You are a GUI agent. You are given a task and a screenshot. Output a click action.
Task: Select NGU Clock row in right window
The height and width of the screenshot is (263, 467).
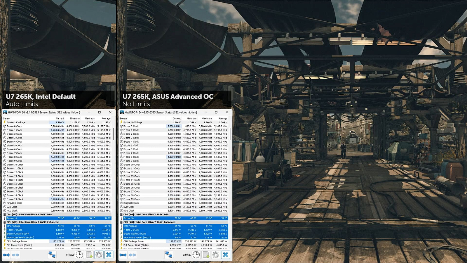[x=174, y=210]
